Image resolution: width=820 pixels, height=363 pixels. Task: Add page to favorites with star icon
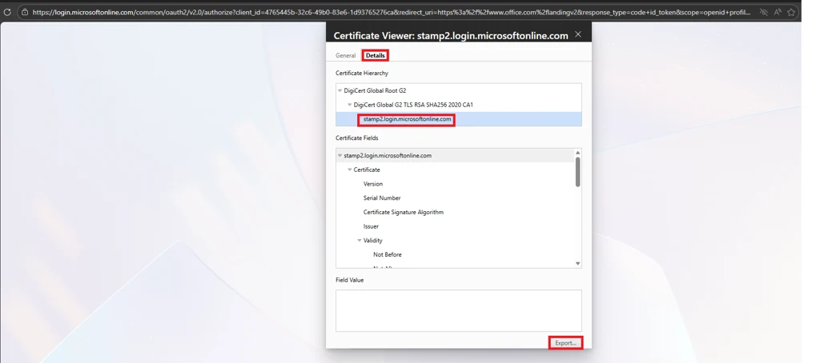793,12
